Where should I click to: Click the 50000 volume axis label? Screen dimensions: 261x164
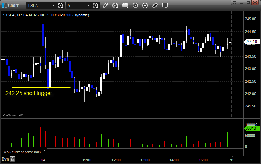click(x=250, y=136)
